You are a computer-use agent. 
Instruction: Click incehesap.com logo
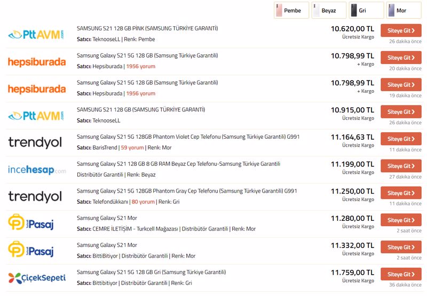37,170
